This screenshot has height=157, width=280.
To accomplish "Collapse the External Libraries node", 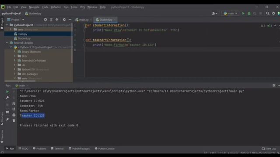I will (7, 43).
